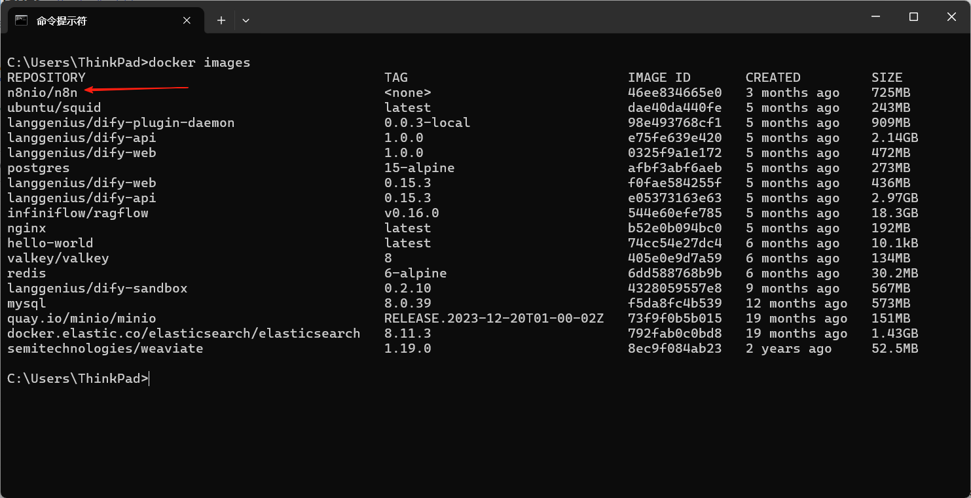Click the IMAGE ID column header
971x498 pixels.
pyautogui.click(x=659, y=78)
